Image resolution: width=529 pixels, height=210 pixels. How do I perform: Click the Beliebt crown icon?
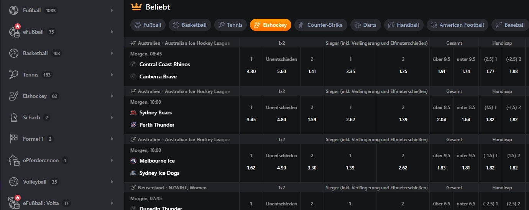tap(136, 7)
